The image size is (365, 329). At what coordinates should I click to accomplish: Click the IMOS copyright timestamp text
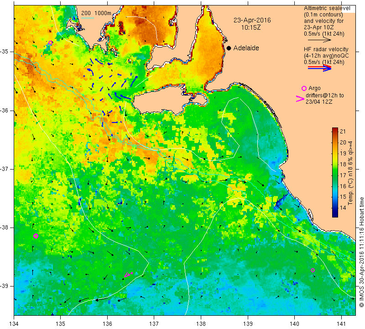point(361,252)
